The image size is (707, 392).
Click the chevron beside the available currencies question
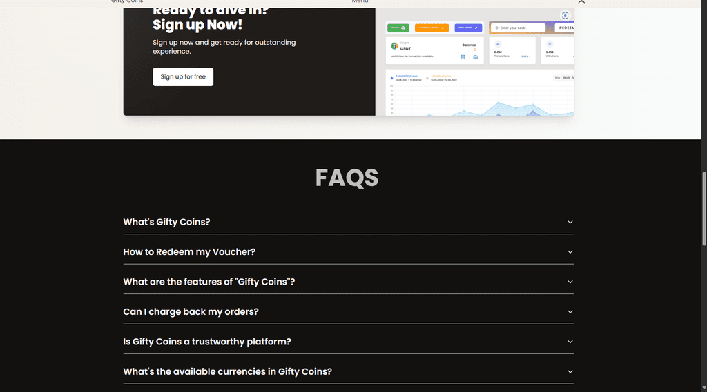[570, 372]
